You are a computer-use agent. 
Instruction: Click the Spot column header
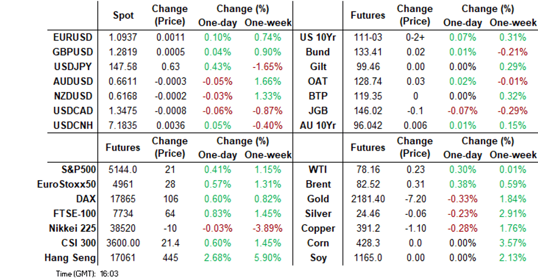click(123, 15)
